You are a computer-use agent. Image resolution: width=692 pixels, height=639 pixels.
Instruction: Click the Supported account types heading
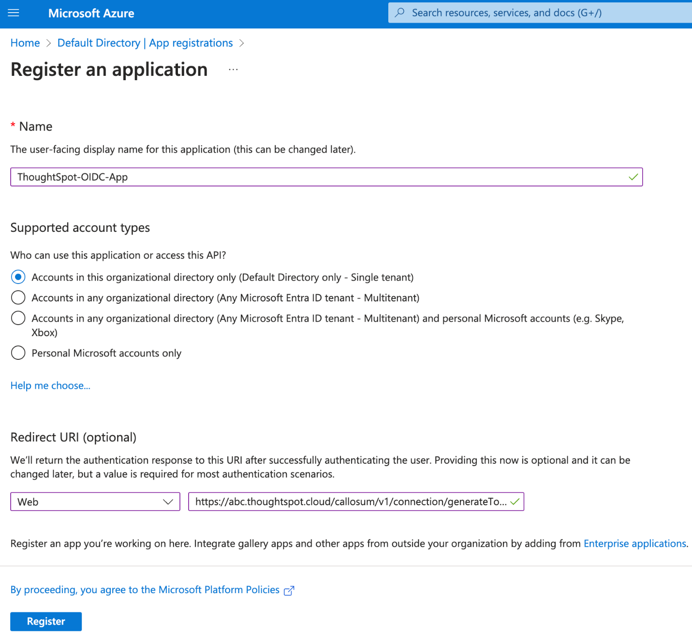pyautogui.click(x=80, y=227)
